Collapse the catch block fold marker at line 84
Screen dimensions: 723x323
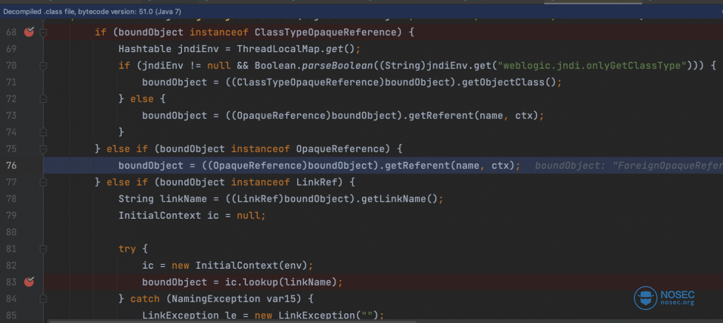43,299
